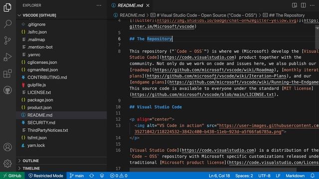Open the Manage gear icon

(x=7, y=164)
